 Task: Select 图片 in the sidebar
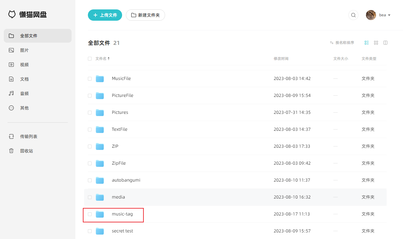tap(38, 50)
